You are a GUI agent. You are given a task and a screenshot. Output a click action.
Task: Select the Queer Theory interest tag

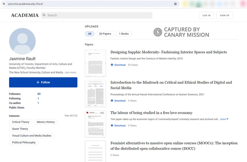coord(20,129)
